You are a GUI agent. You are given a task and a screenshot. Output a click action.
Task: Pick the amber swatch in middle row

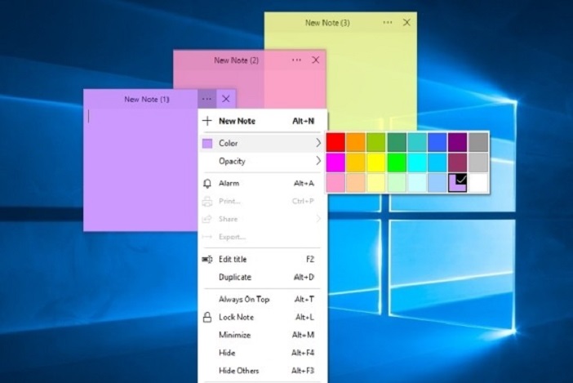coord(356,163)
